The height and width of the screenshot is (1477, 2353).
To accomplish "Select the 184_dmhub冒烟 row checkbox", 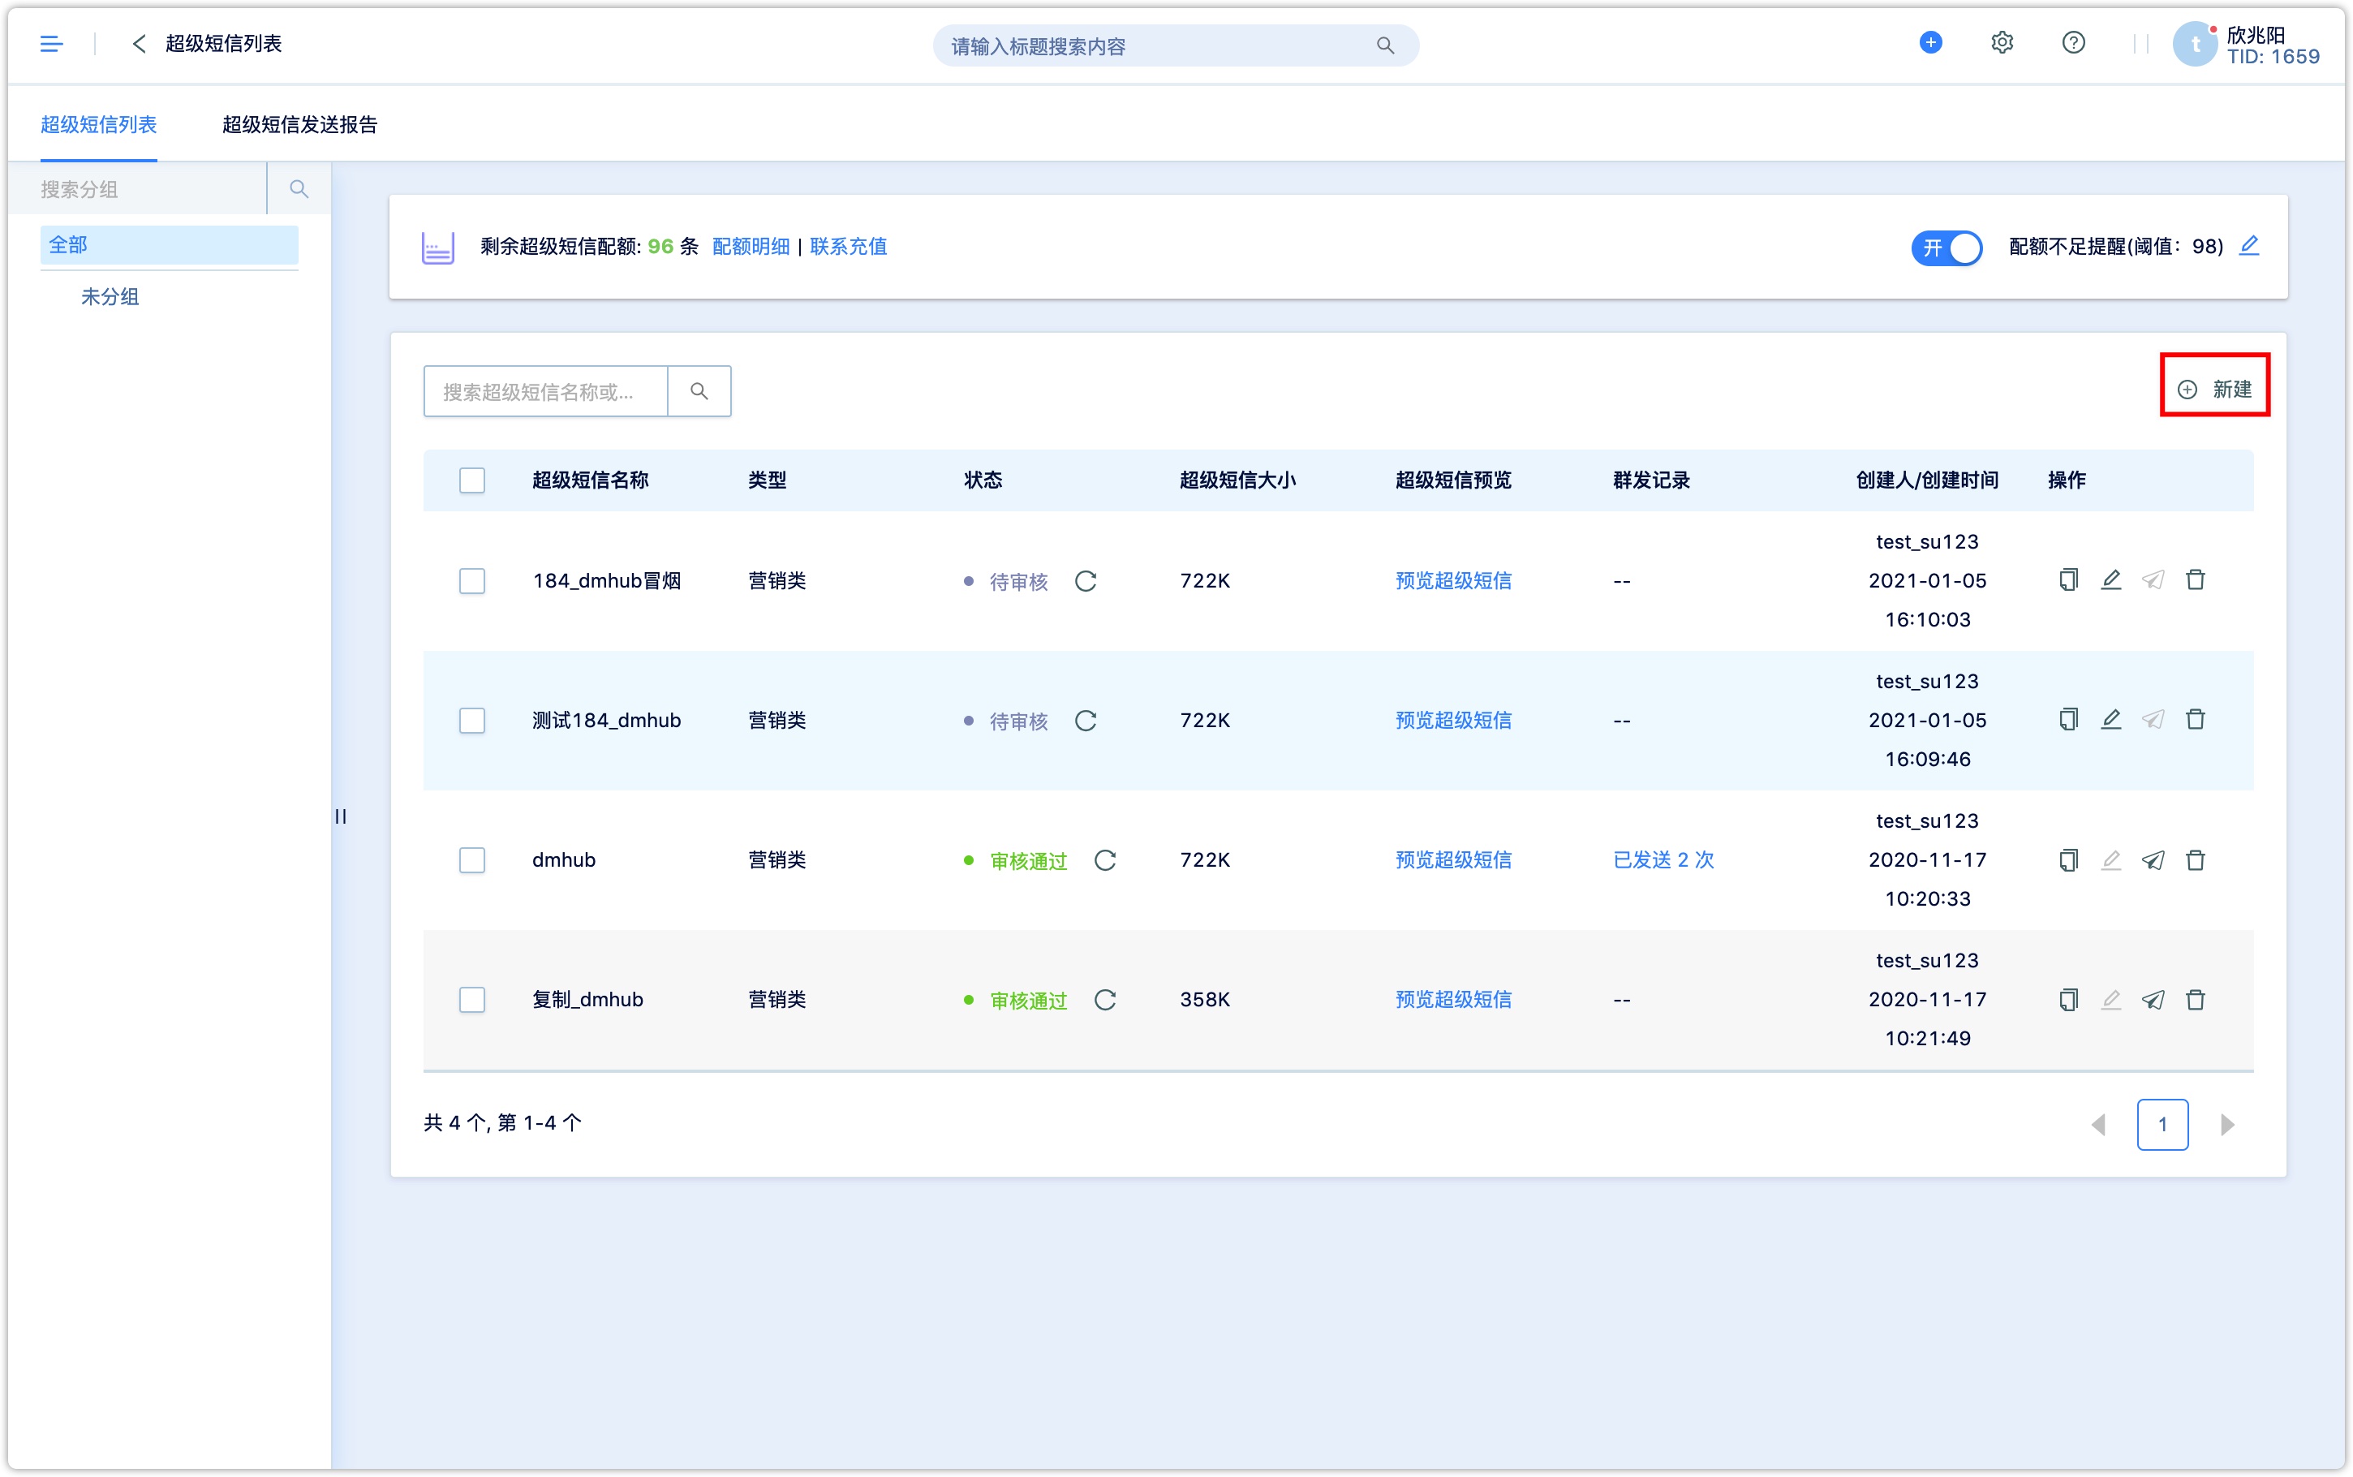I will click(471, 581).
